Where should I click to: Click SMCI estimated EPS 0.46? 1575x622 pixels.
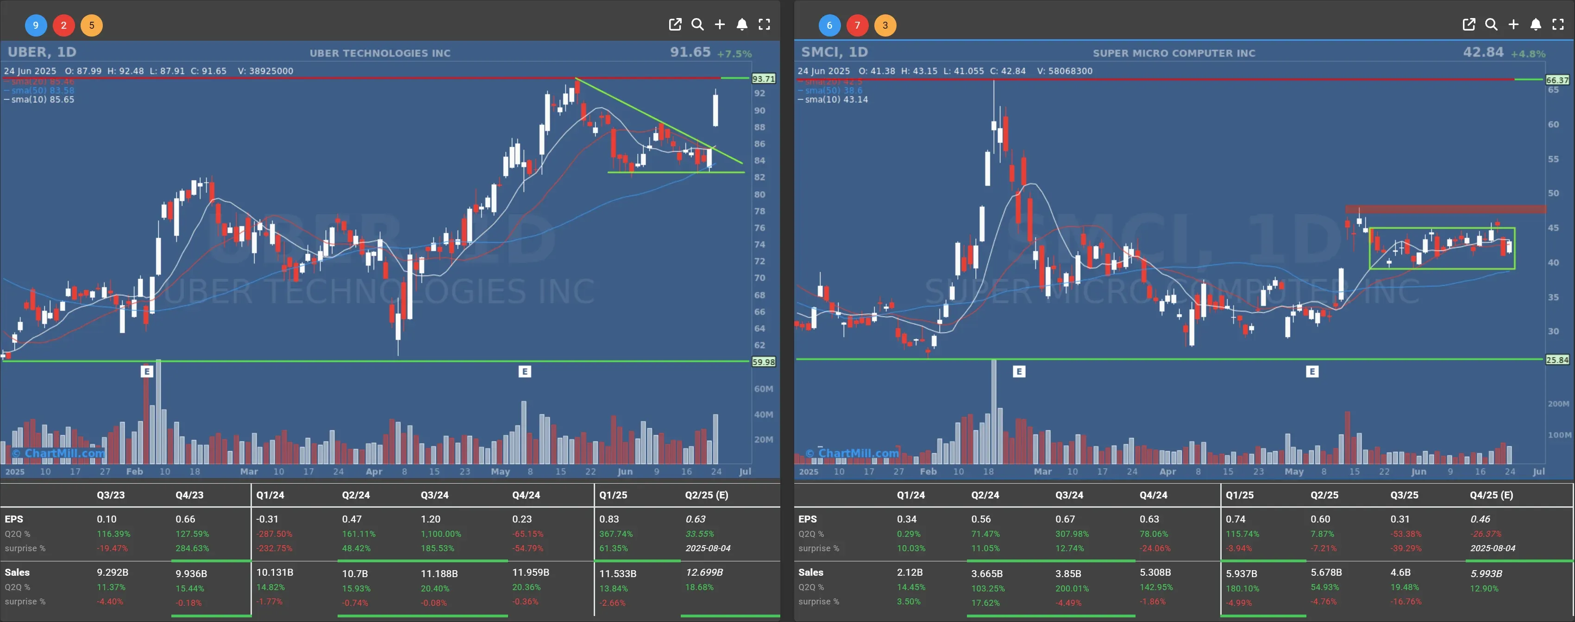[x=1481, y=519]
